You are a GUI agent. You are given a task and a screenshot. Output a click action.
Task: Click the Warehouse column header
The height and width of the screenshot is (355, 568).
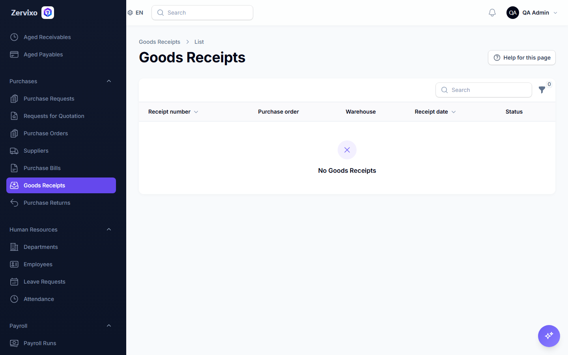[x=361, y=112]
